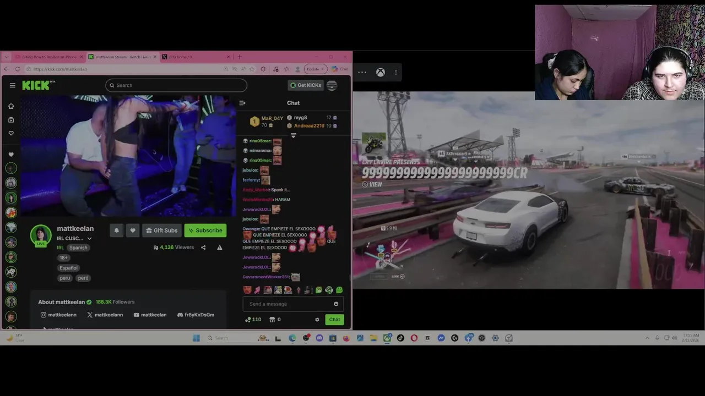Expand the gift leaderboard chevron
This screenshot has width=705, height=396.
coord(293,135)
